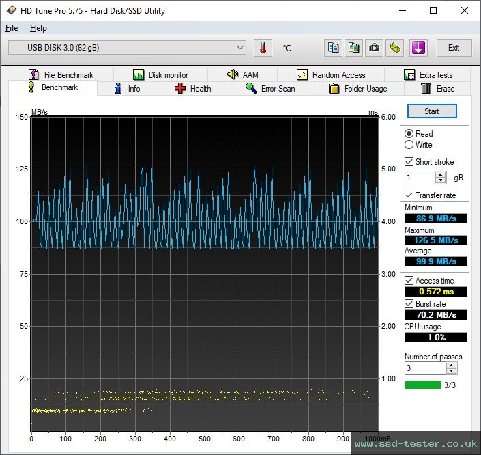Click the short stroke size input field
This screenshot has width=481, height=455.
(x=420, y=178)
